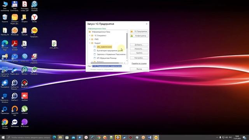Viewport: 249px width, 140px height.
Task: Click the highlighted File= path text
Action: [x=107, y=66]
